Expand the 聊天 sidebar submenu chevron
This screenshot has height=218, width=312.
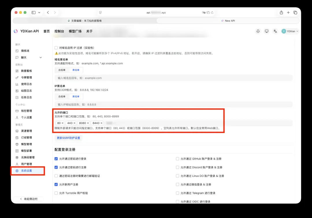click(x=40, y=58)
